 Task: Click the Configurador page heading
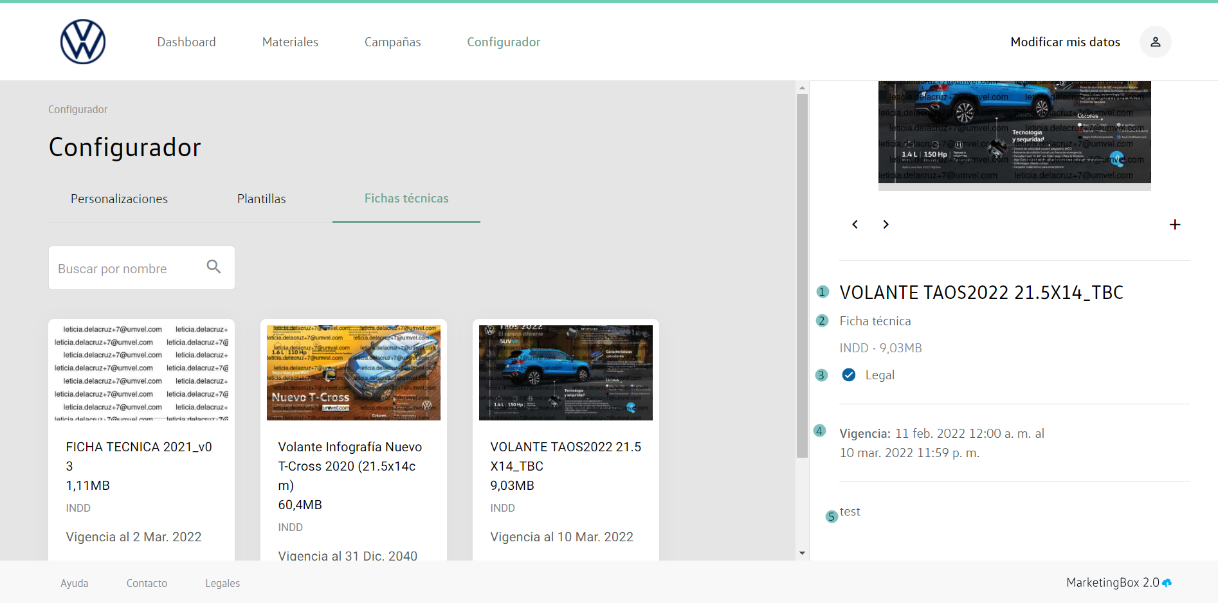[x=125, y=147]
